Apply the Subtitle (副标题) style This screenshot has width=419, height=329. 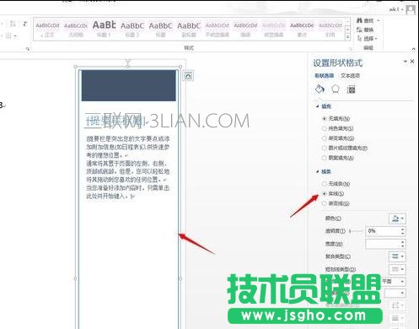(x=189, y=30)
